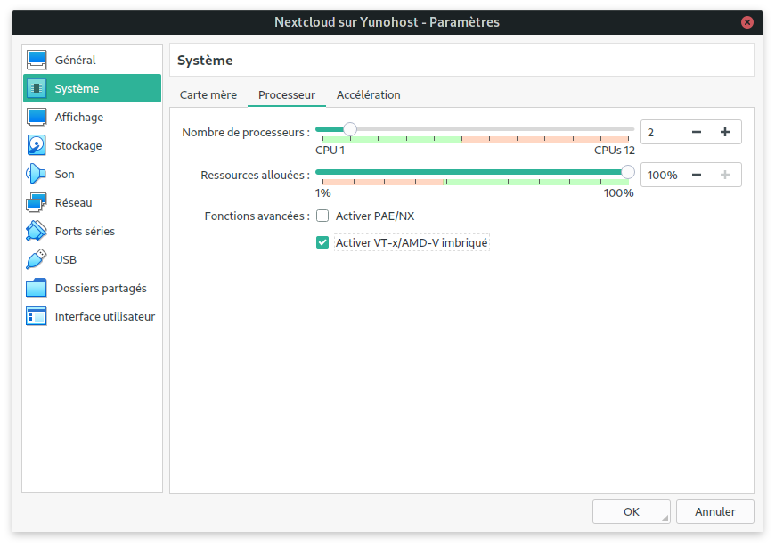Open the Interface utilisateur label
775x547 pixels.
tap(105, 317)
